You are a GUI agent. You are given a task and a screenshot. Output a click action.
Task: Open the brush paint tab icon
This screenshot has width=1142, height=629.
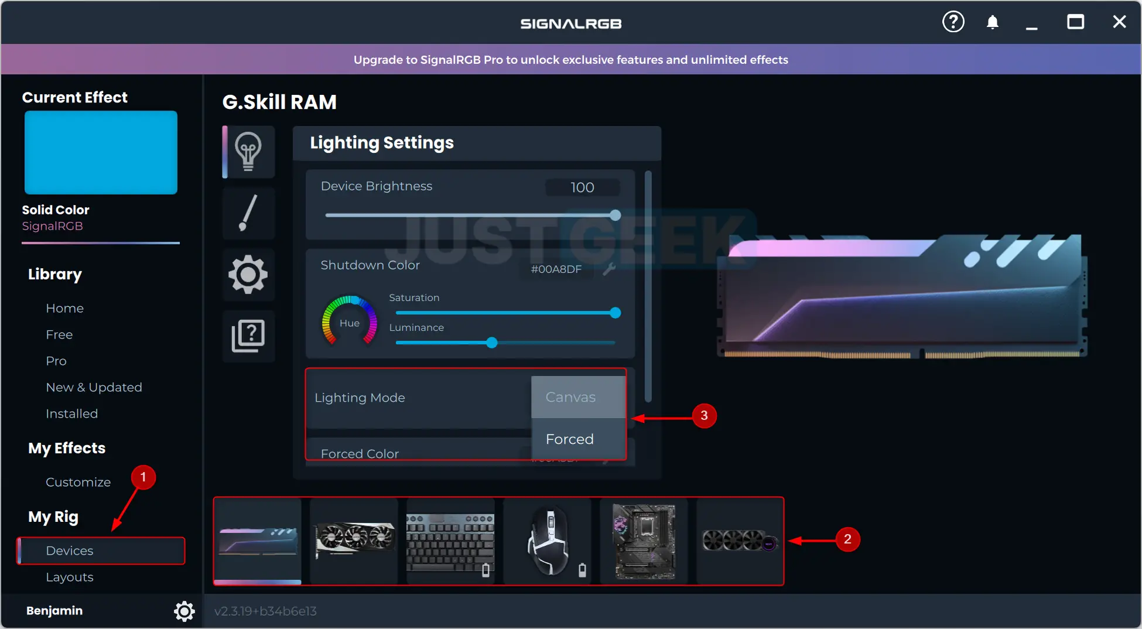(x=248, y=213)
